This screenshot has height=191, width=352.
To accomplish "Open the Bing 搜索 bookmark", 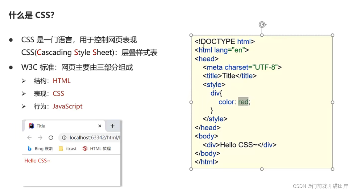I will (40, 149).
